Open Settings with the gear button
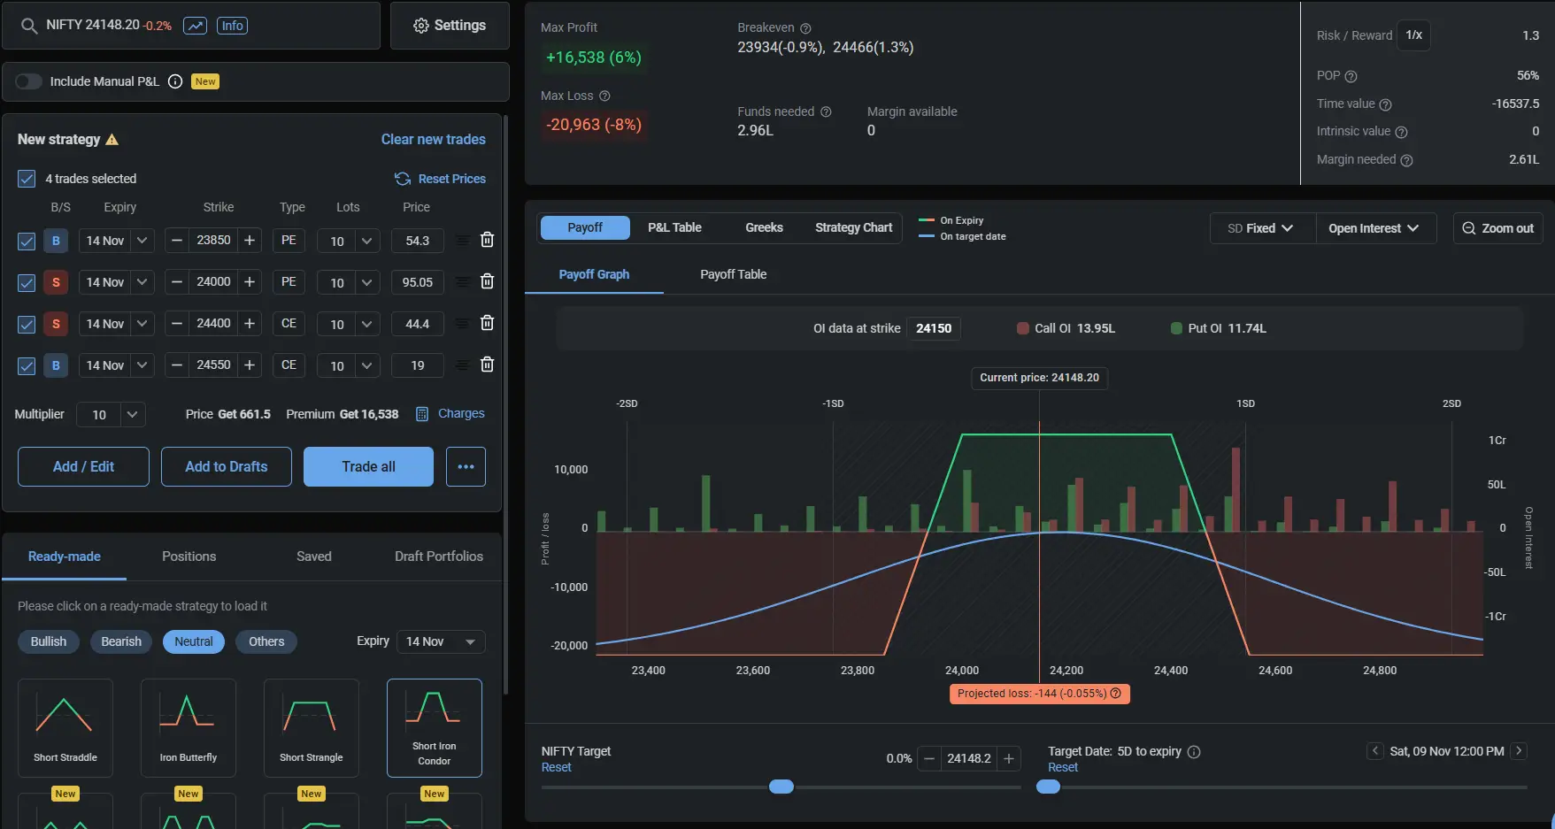This screenshot has width=1555, height=829. point(450,26)
